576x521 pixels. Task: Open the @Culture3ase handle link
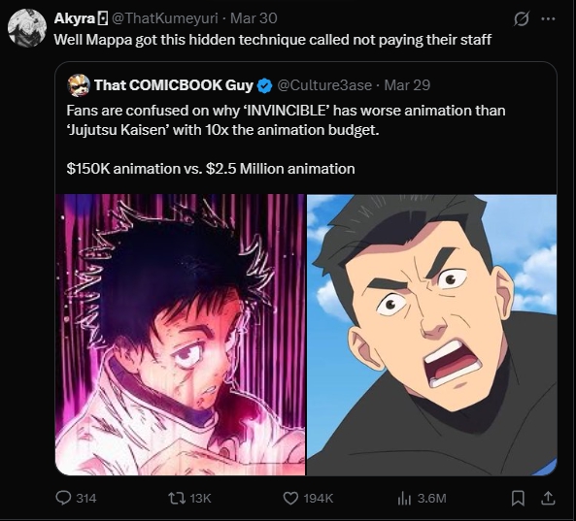324,85
